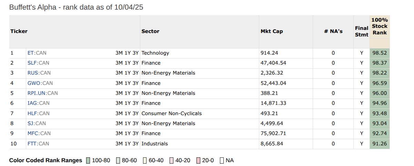Sort by the Sector column header
This screenshot has width=414, height=166.
(x=150, y=31)
